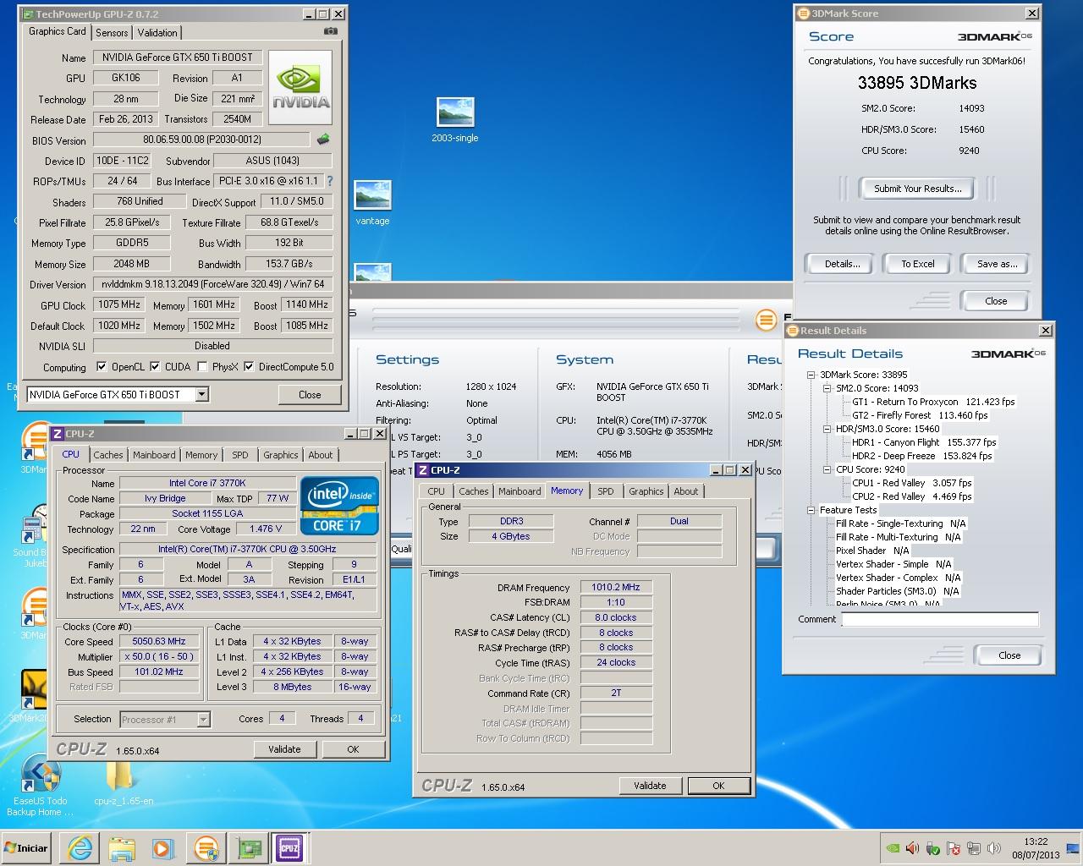Open Action Center flag tray icon

coord(954,848)
